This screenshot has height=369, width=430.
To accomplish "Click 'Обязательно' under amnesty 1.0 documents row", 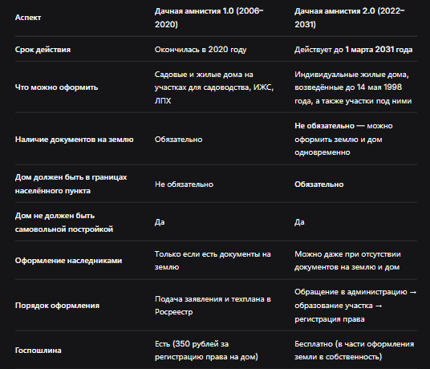I will pyautogui.click(x=179, y=140).
